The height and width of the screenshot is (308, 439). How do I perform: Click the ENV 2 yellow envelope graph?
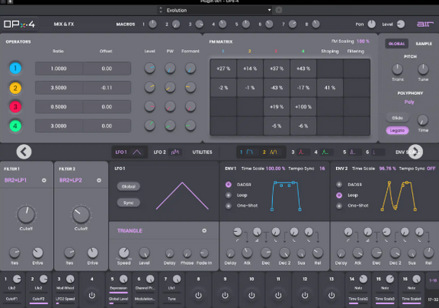point(399,196)
